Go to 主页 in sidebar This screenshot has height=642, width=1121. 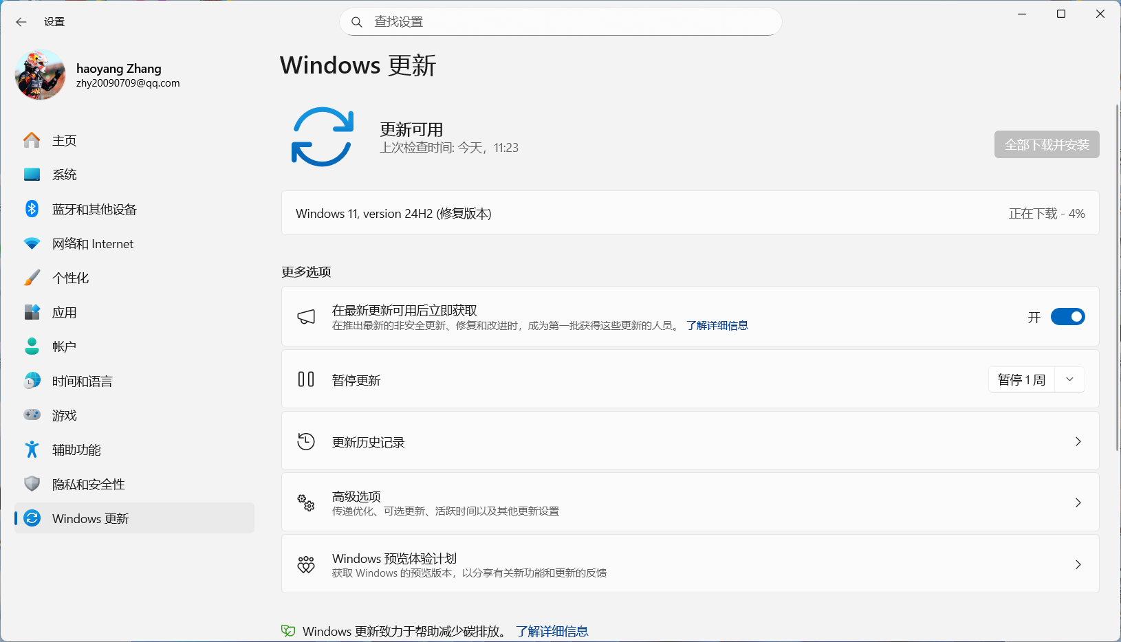coord(134,140)
